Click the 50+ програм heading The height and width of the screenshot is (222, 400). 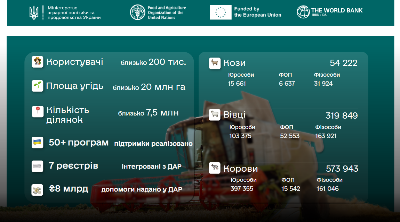79,143
